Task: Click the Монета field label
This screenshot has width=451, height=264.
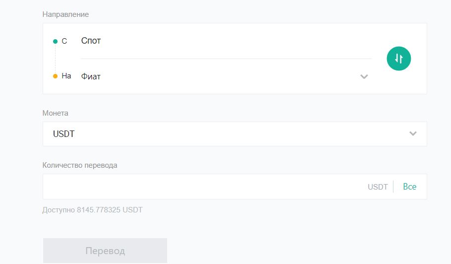Action: click(55, 113)
